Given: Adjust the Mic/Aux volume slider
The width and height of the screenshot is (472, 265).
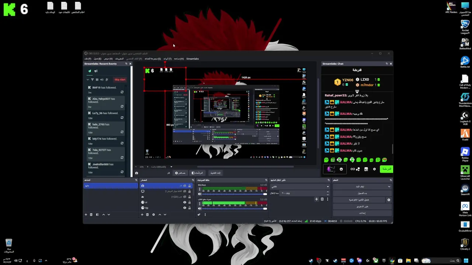Looking at the screenshot, I should (x=235, y=194).
